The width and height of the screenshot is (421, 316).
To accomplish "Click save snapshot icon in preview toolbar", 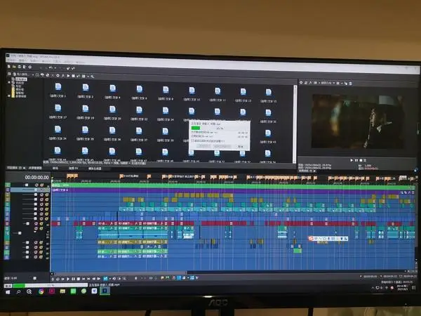I will [350, 84].
